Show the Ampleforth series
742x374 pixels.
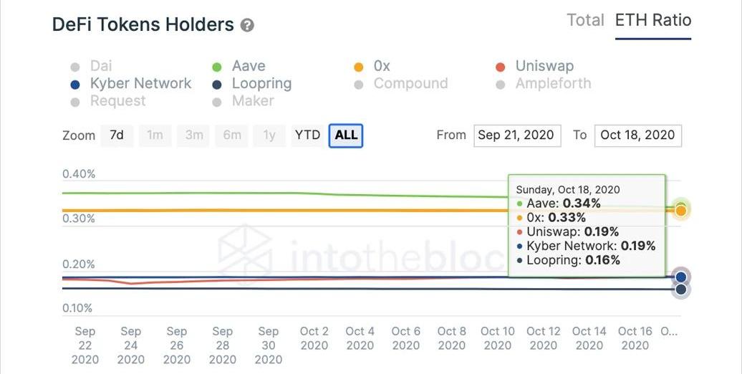coord(553,83)
